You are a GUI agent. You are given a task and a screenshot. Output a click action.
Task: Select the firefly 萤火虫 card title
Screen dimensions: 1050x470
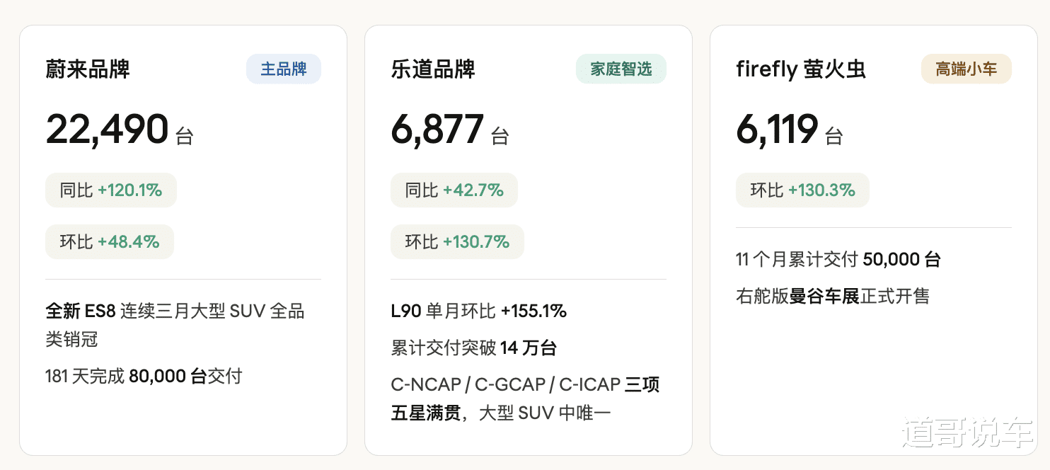tap(800, 69)
